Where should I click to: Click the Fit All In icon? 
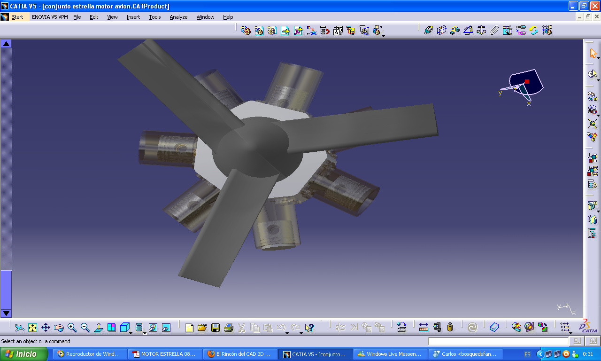[x=32, y=328]
